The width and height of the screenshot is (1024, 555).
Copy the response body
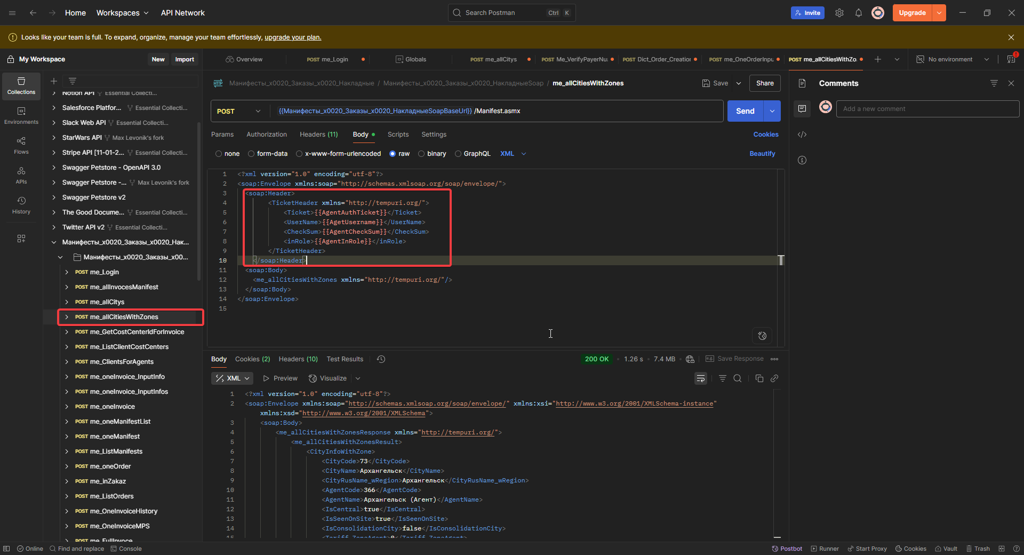[759, 378]
